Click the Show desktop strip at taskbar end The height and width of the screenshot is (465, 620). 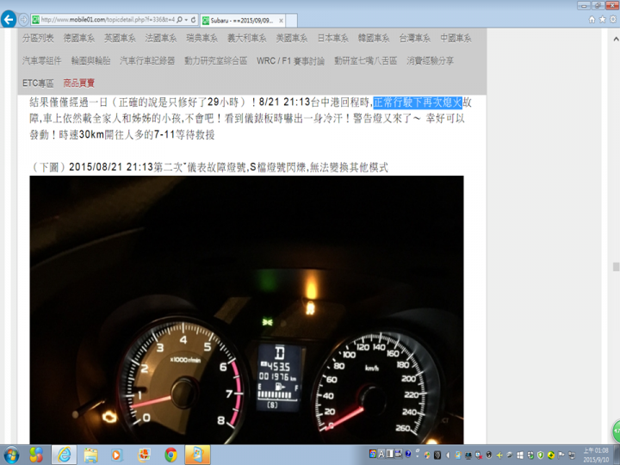tap(617, 456)
